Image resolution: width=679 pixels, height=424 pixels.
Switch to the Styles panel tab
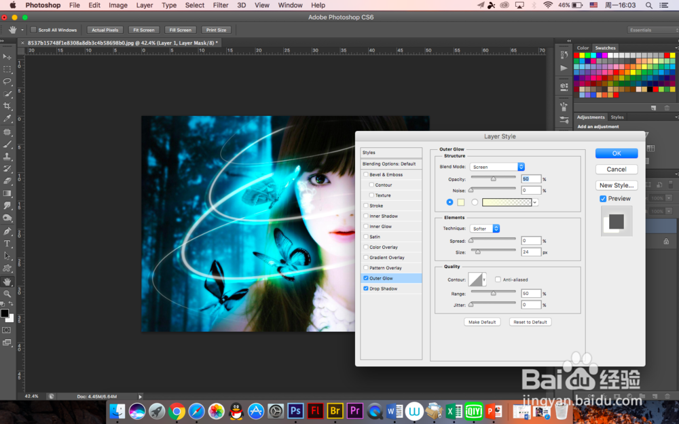[617, 117]
